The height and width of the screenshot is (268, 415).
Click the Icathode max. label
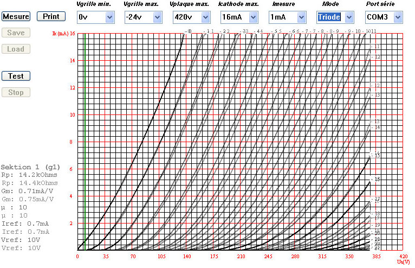click(x=238, y=4)
